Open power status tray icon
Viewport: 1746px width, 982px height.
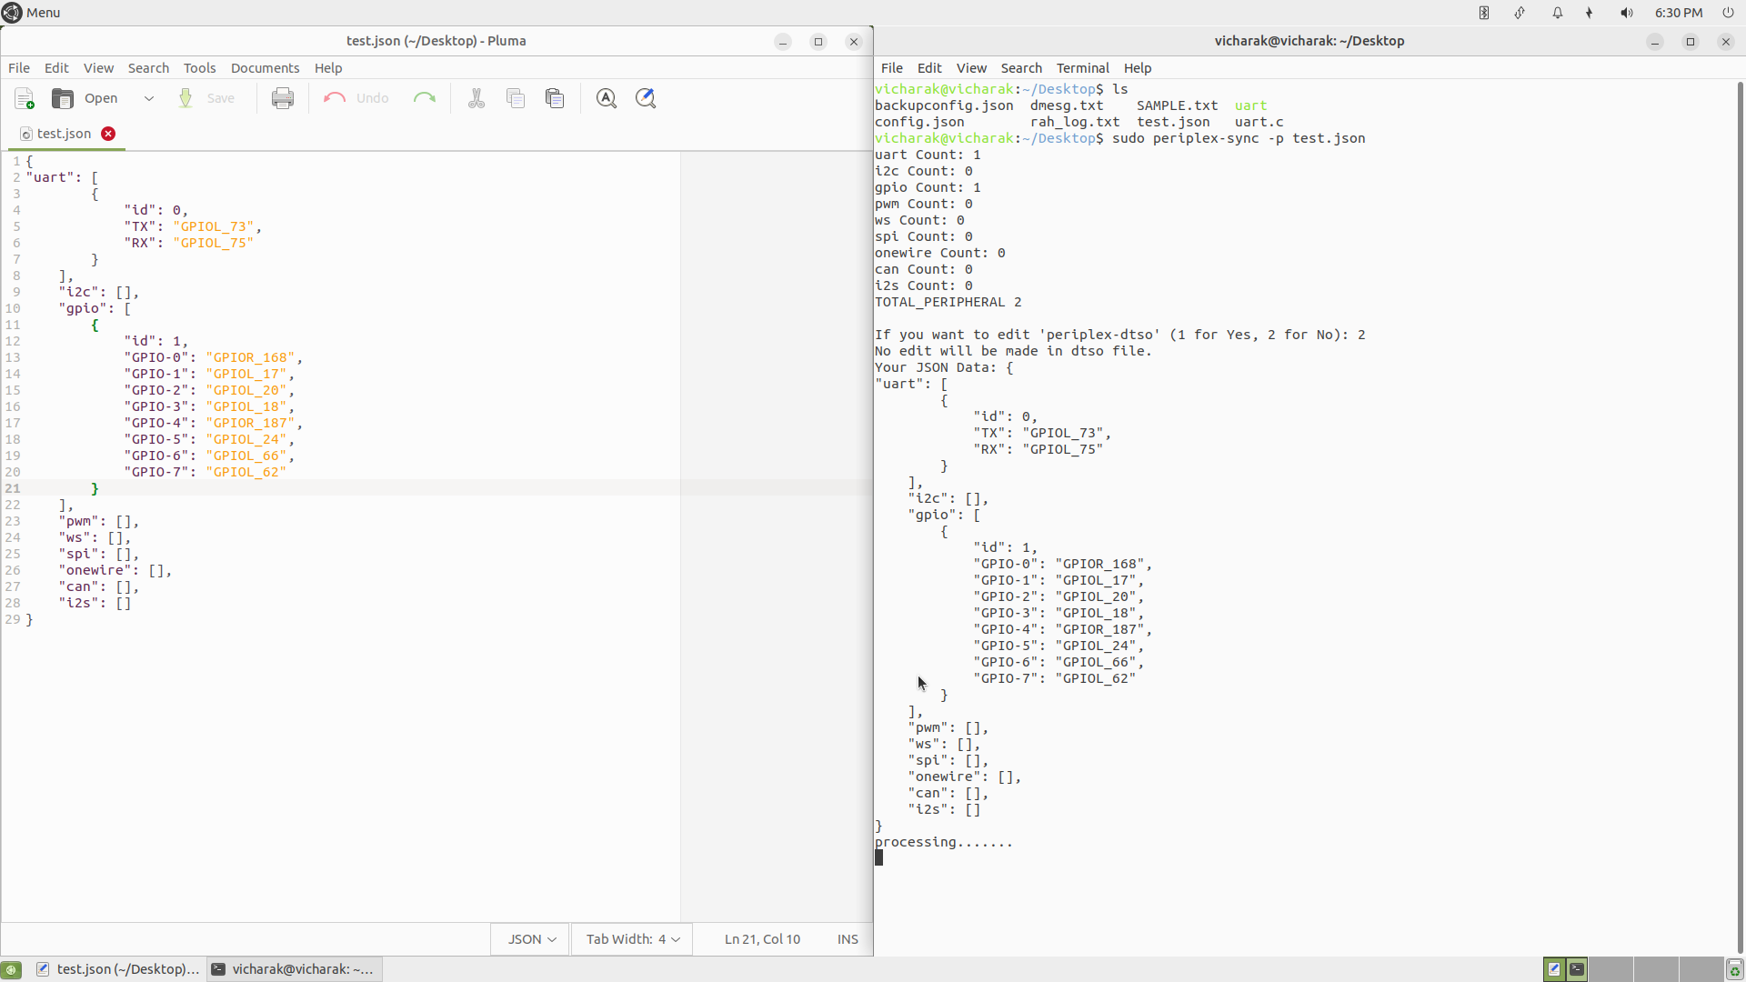click(1590, 13)
